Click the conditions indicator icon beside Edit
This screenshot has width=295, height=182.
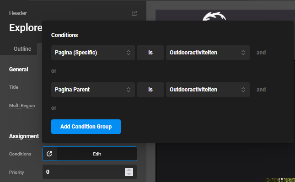tap(49, 154)
